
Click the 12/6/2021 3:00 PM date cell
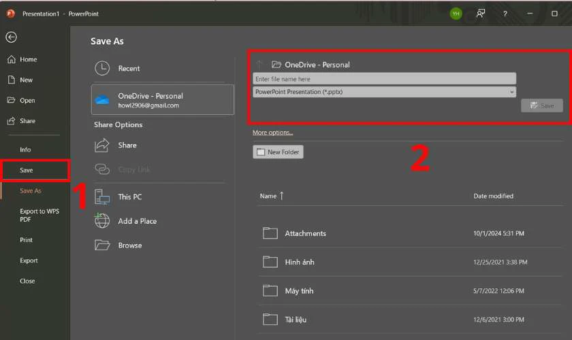[498, 320]
